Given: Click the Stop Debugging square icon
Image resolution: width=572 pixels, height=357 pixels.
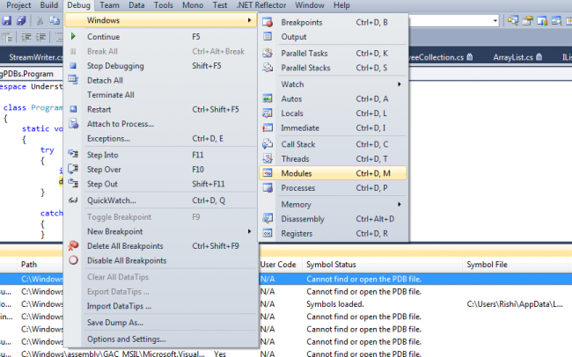Looking at the screenshot, I should pos(73,66).
